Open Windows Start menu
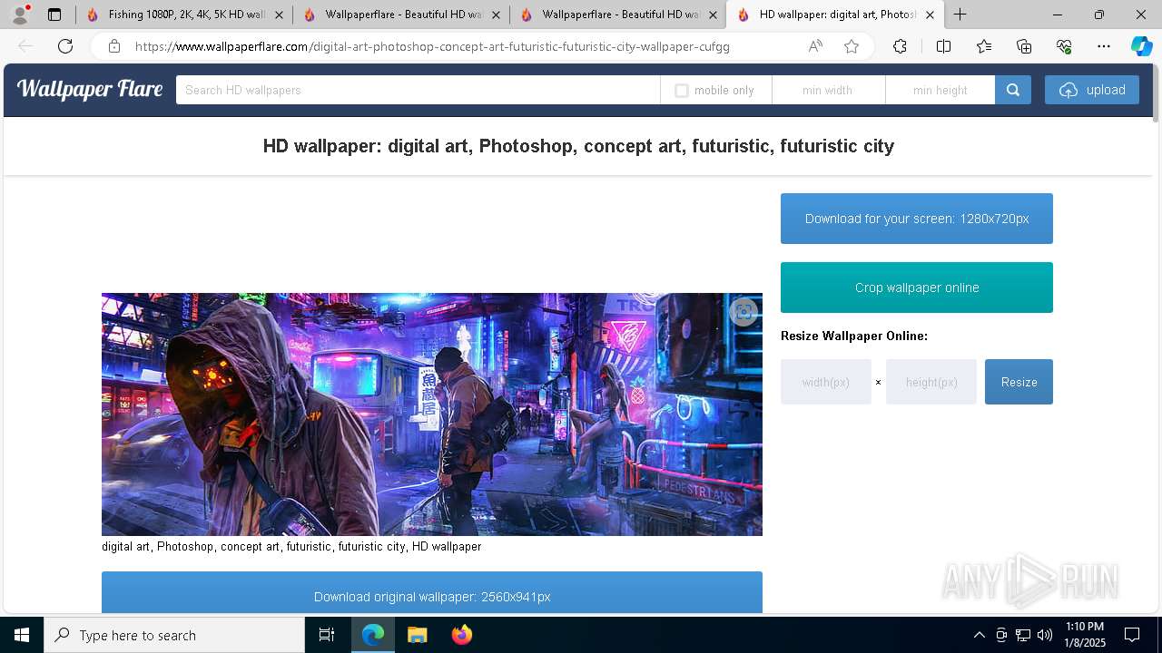The height and width of the screenshot is (653, 1162). (22, 635)
